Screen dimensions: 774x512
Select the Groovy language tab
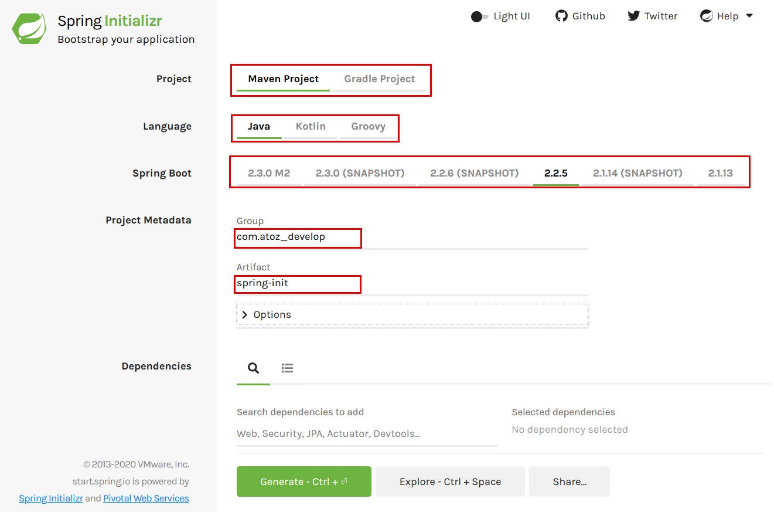pos(368,126)
